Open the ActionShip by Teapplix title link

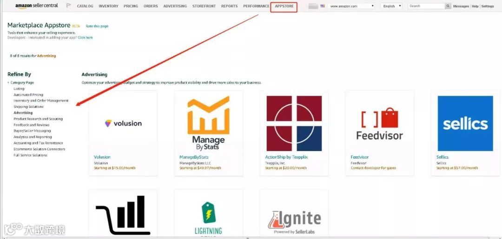click(286, 157)
